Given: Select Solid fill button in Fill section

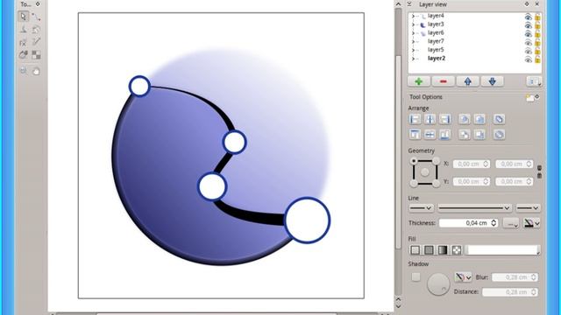Looking at the screenshot, I should [x=429, y=250].
